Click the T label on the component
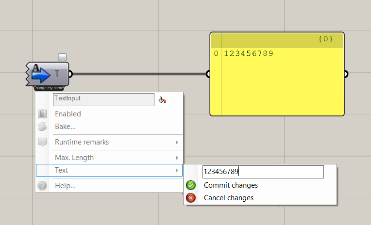Viewport: 371px width, 225px height. [57, 74]
